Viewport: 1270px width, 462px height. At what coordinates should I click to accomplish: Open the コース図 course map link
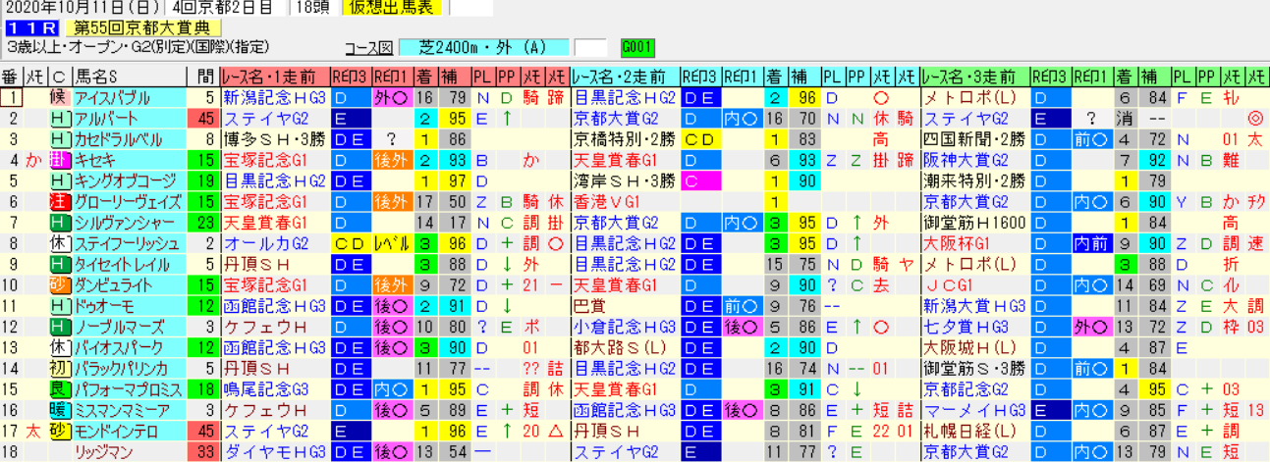[x=369, y=47]
